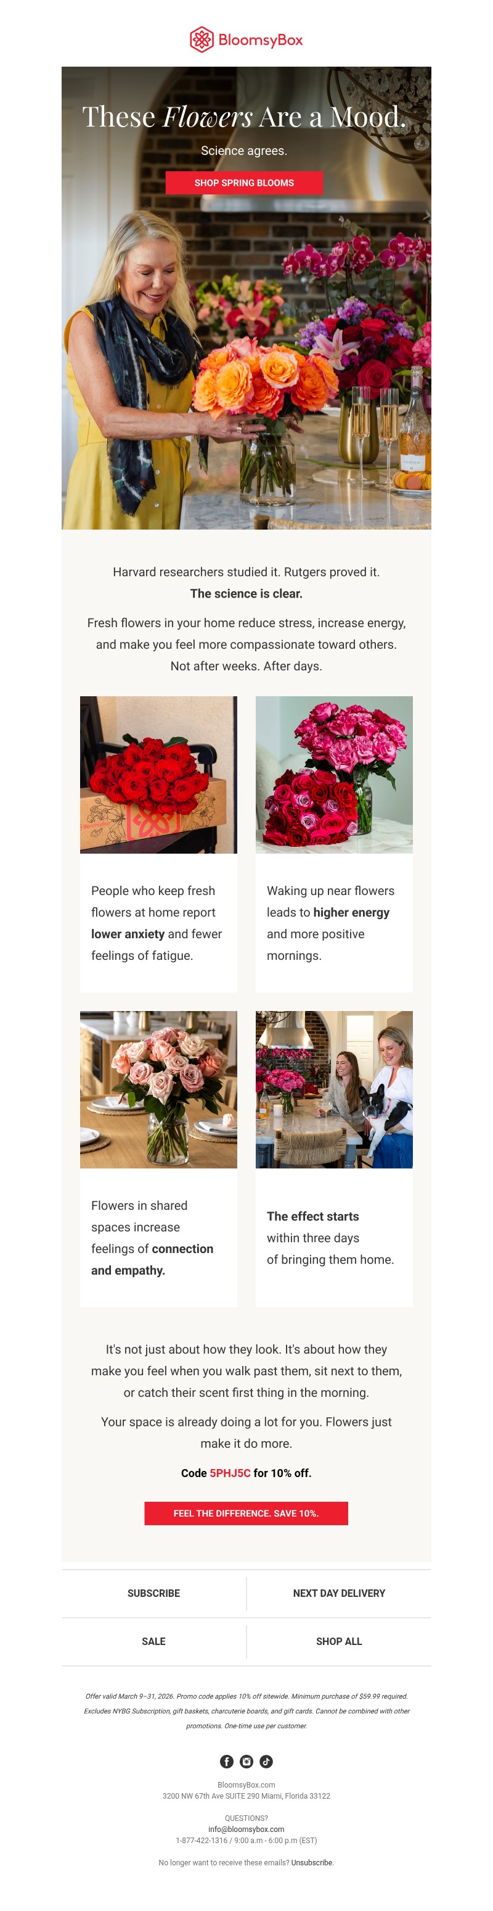Click the promo code 5PHJ5C text
Viewport: 493px width, 1911px height.
tap(230, 1473)
